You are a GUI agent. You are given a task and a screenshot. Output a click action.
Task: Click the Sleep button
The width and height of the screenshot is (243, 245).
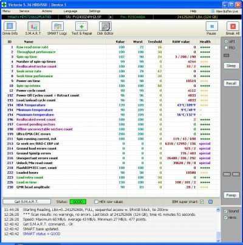[231, 66]
